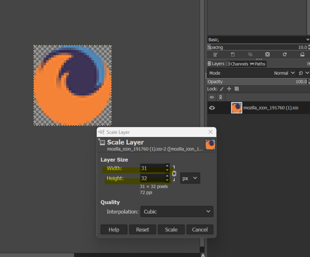Select the mozilla_icon layer thumbnail
Image resolution: width=310 pixels, height=257 pixels.
[236, 107]
